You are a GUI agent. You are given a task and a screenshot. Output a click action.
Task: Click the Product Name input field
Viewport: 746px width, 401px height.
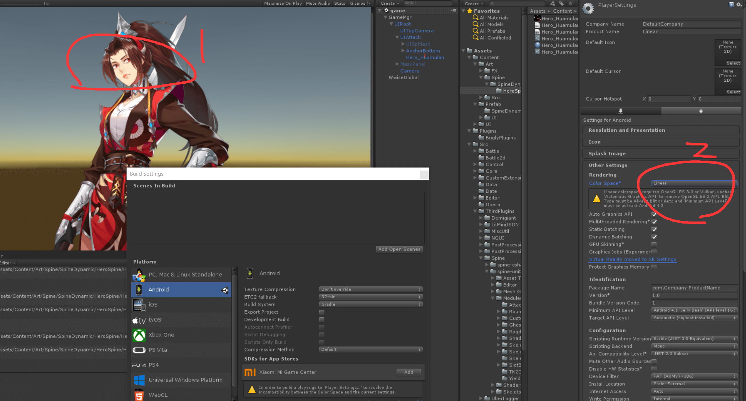point(691,32)
